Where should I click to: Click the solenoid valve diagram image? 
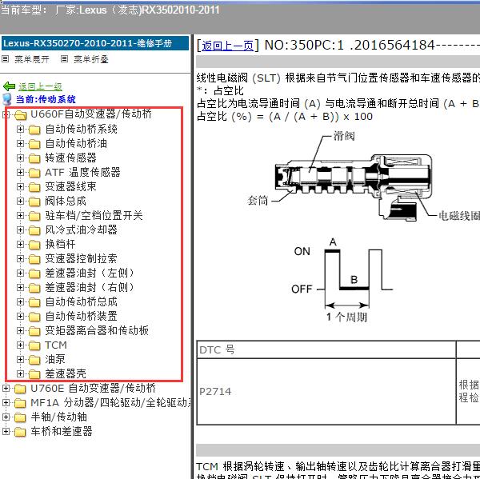pos(364,178)
